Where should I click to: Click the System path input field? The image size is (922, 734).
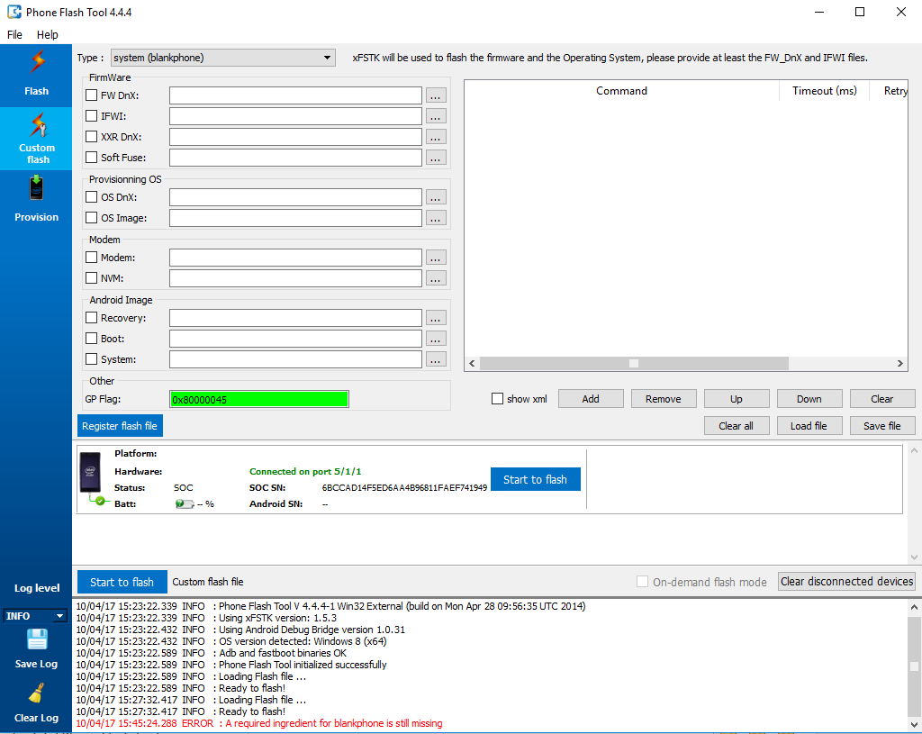tap(295, 359)
